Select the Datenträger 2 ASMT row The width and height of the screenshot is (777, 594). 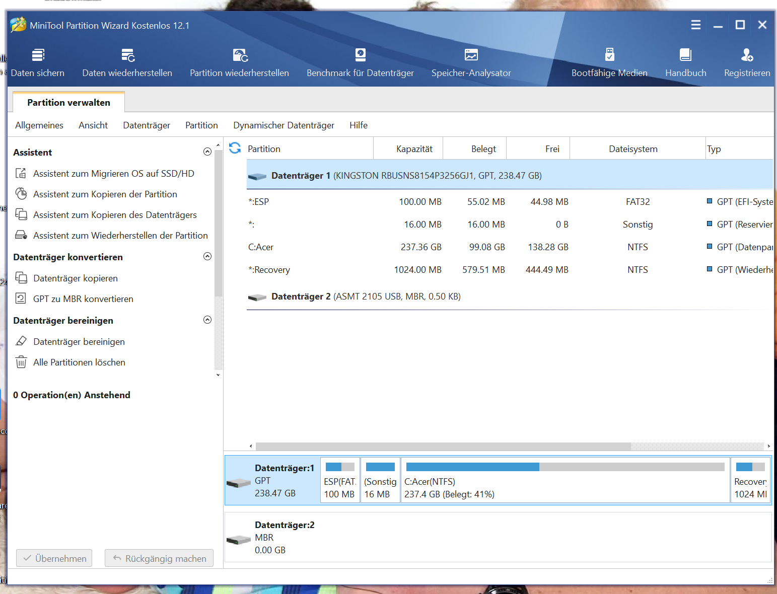510,296
